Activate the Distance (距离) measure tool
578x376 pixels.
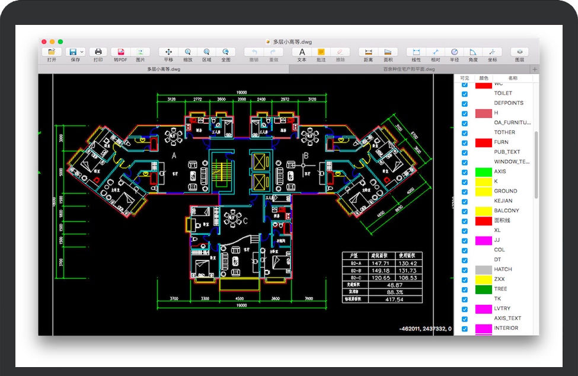pyautogui.click(x=368, y=52)
